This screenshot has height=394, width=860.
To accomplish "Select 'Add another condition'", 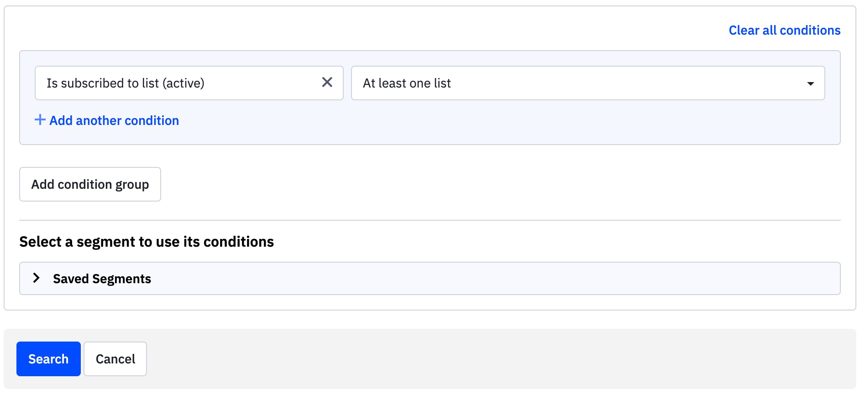I will [x=114, y=120].
